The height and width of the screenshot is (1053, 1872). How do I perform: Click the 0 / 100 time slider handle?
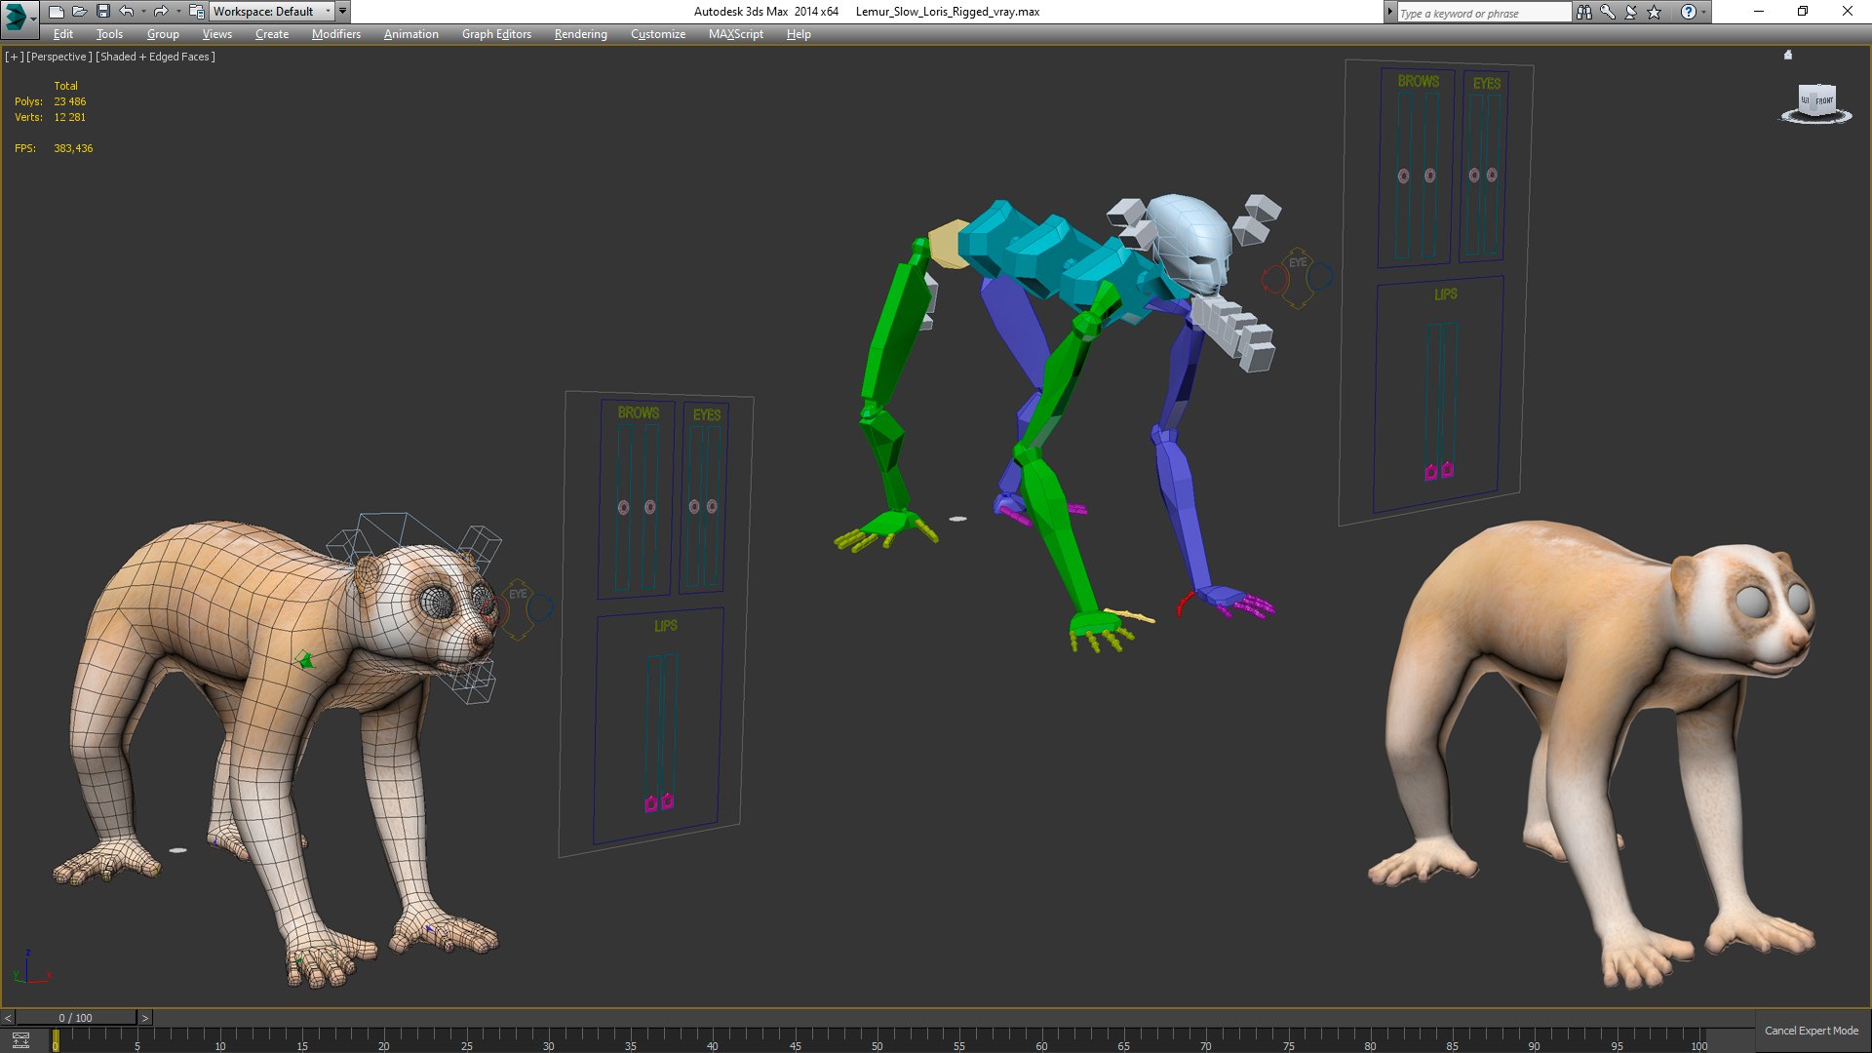click(76, 1018)
